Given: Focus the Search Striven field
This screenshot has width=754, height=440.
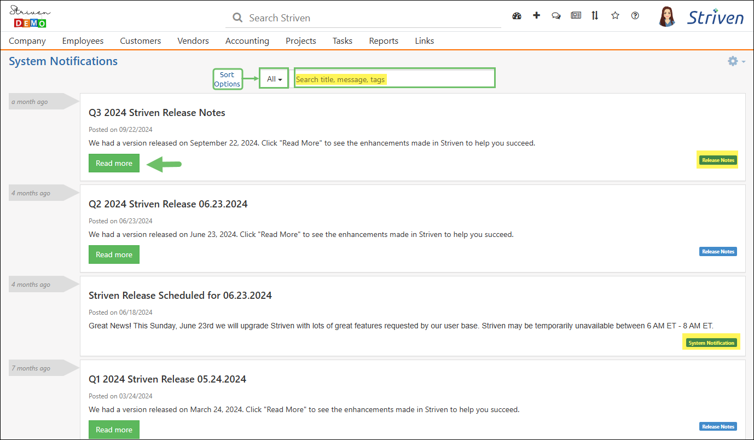Looking at the screenshot, I should point(363,18).
